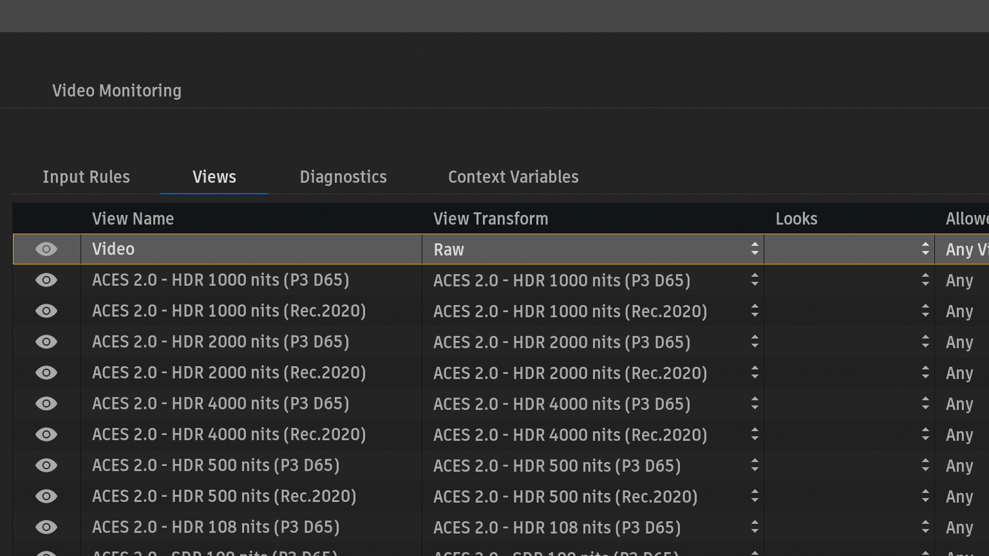Click the View Name column header
This screenshot has height=556, width=989.
pos(133,219)
